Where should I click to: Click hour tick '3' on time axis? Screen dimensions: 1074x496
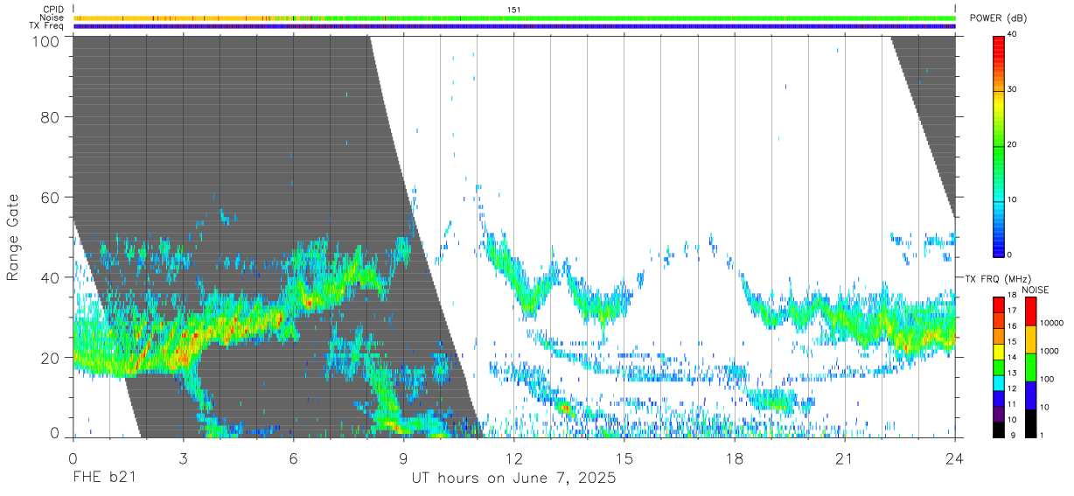click(x=183, y=458)
